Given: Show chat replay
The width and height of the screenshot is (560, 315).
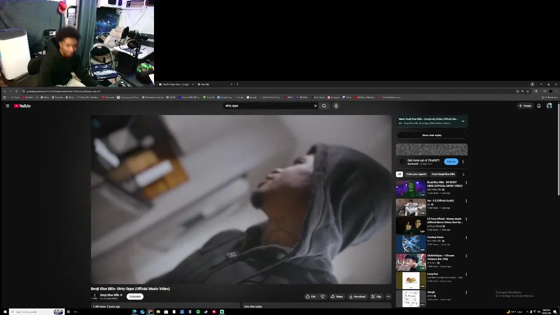Looking at the screenshot, I should click(432, 135).
